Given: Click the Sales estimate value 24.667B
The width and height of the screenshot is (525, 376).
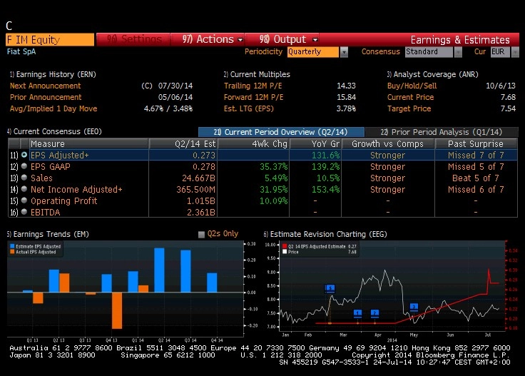Looking at the screenshot, I should [198, 178].
